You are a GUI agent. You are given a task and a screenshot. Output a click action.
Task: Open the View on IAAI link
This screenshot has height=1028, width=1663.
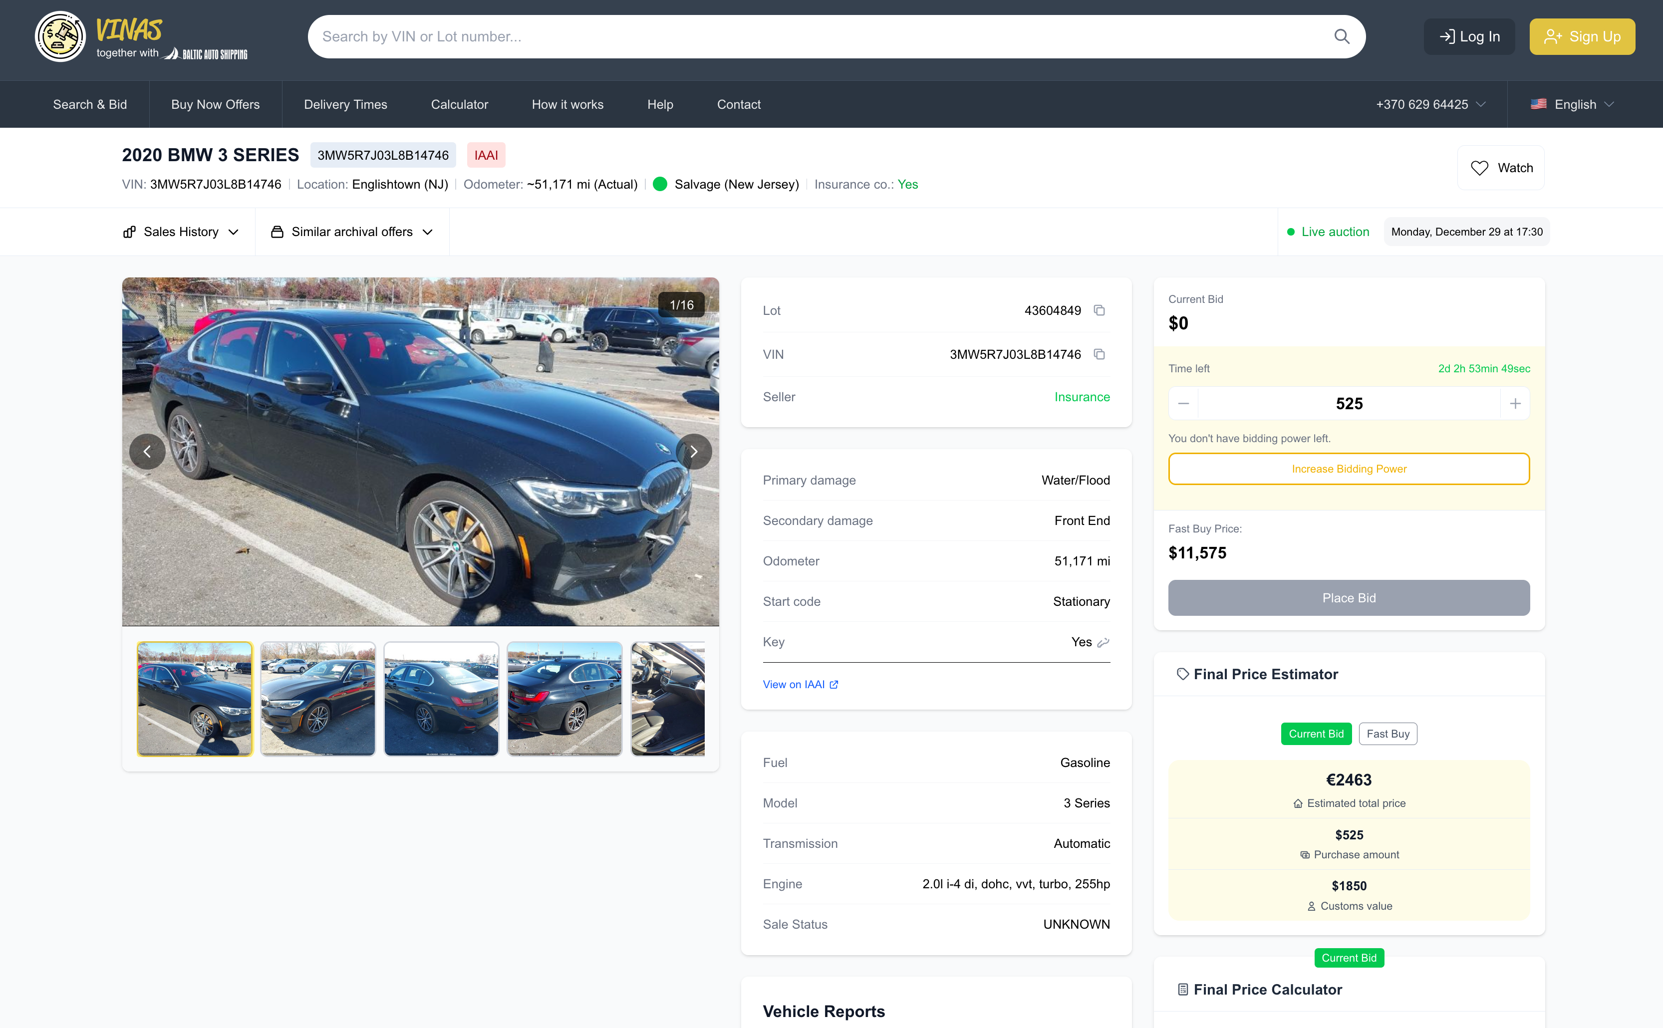click(800, 685)
